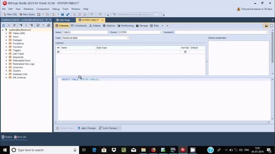Screen dimensions: 275x154
Task: Open the Comparison menu
Action: (x=43, y=9)
